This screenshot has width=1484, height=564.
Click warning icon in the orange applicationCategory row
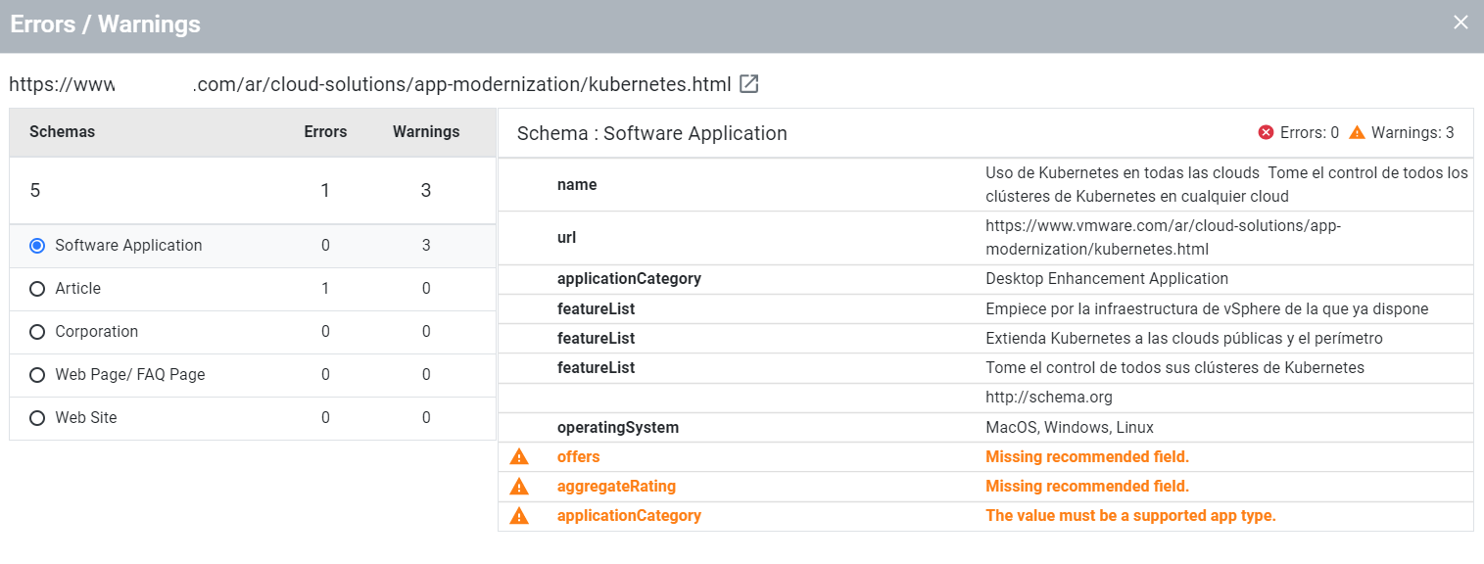click(519, 515)
